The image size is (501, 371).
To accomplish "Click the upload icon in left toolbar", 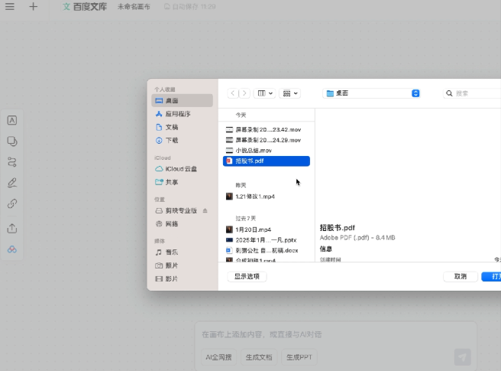I will 12,228.
